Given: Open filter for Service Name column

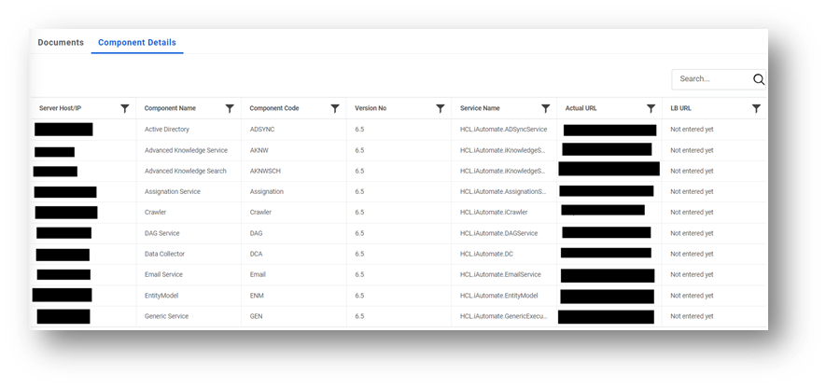Looking at the screenshot, I should click(x=546, y=108).
